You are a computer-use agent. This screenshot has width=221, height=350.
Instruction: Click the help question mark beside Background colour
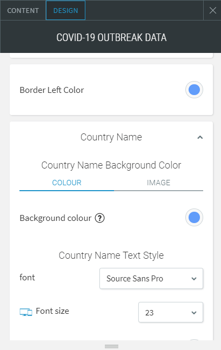tap(99, 218)
